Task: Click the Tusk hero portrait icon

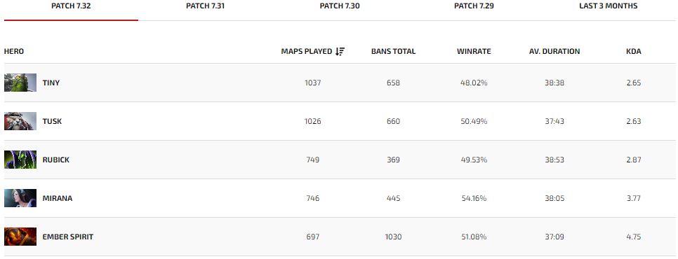Action: click(20, 121)
